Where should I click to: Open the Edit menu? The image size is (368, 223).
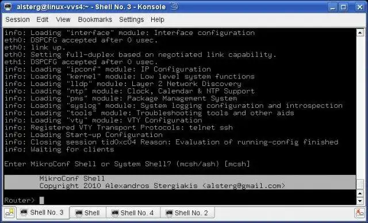(43, 19)
